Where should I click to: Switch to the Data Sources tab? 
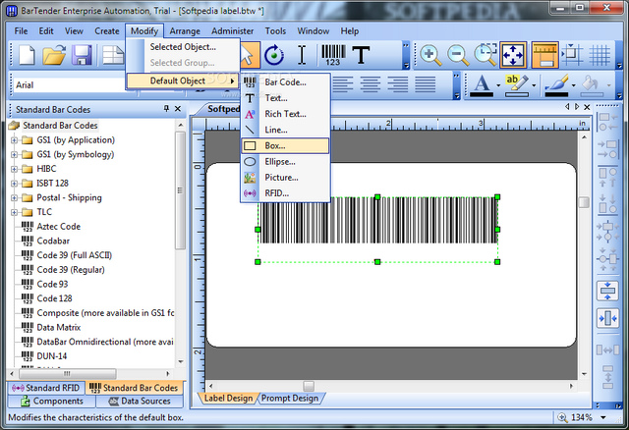click(x=140, y=402)
